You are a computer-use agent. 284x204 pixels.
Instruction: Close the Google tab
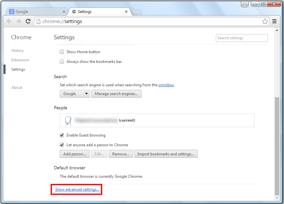pyautogui.click(x=64, y=12)
